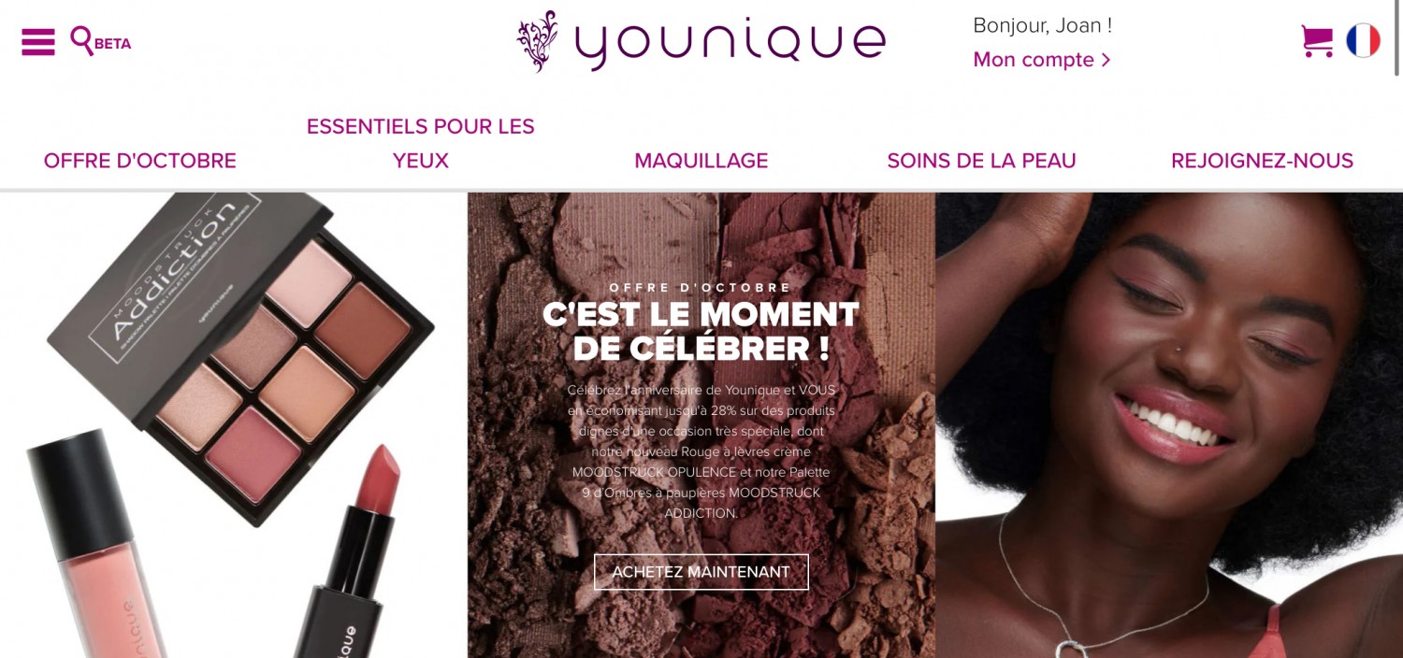Click the Achetez Maintenant button
Screen dimensions: 1403x658
pos(701,572)
